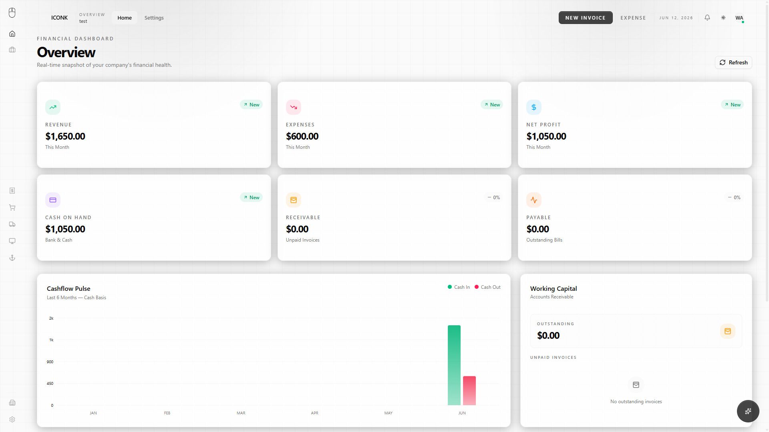Click the Expenses trending-down icon
This screenshot has height=432, width=769.
(294, 107)
